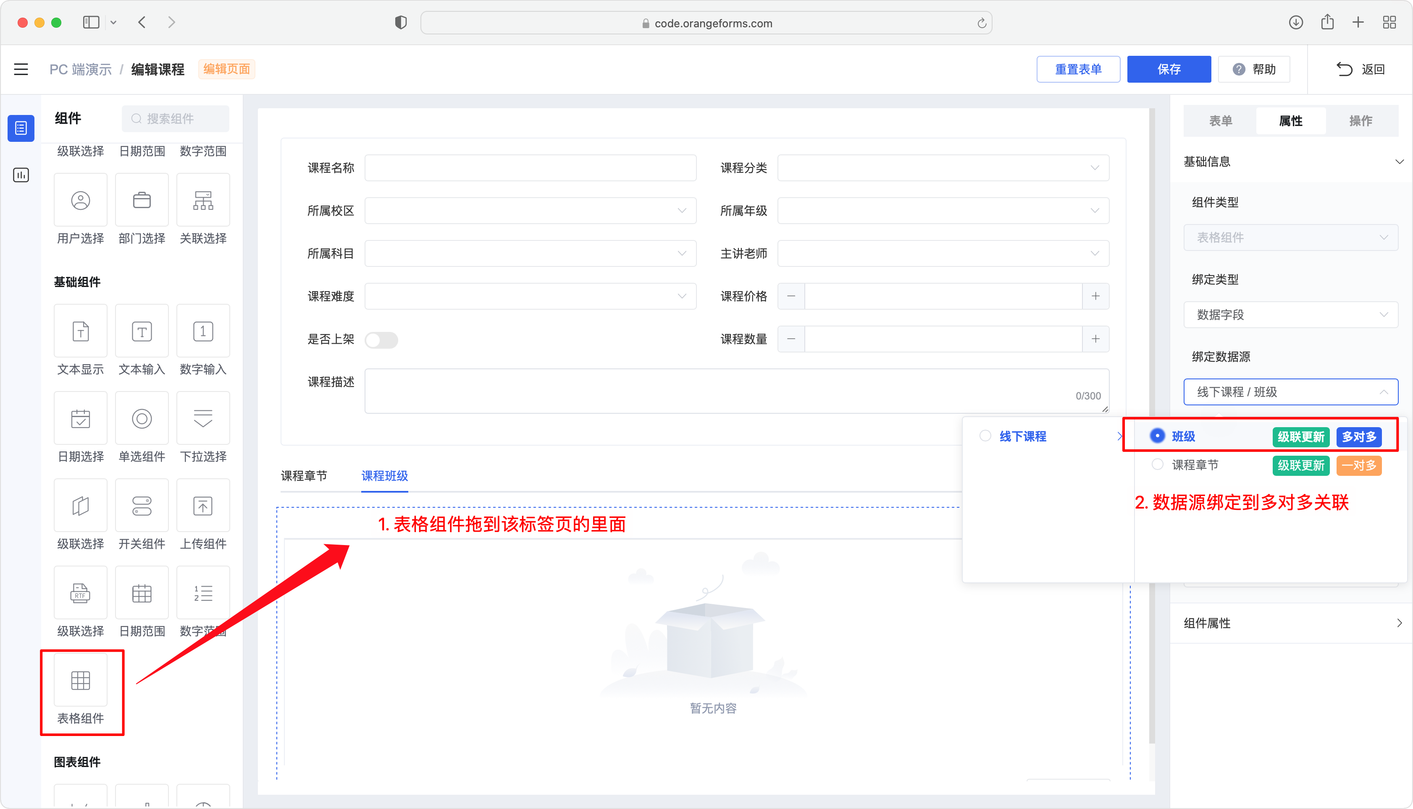Open the 帮助 help button

click(x=1254, y=70)
